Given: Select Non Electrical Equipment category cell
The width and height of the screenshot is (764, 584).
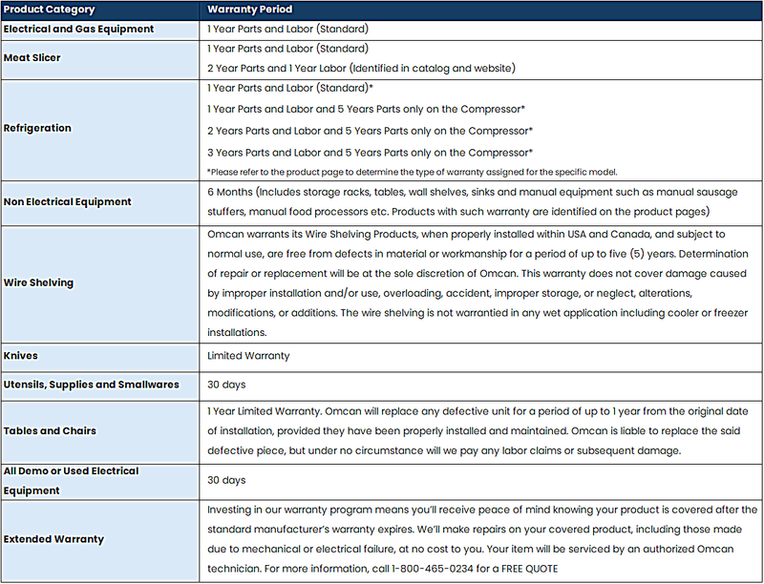Looking at the screenshot, I should (100, 203).
